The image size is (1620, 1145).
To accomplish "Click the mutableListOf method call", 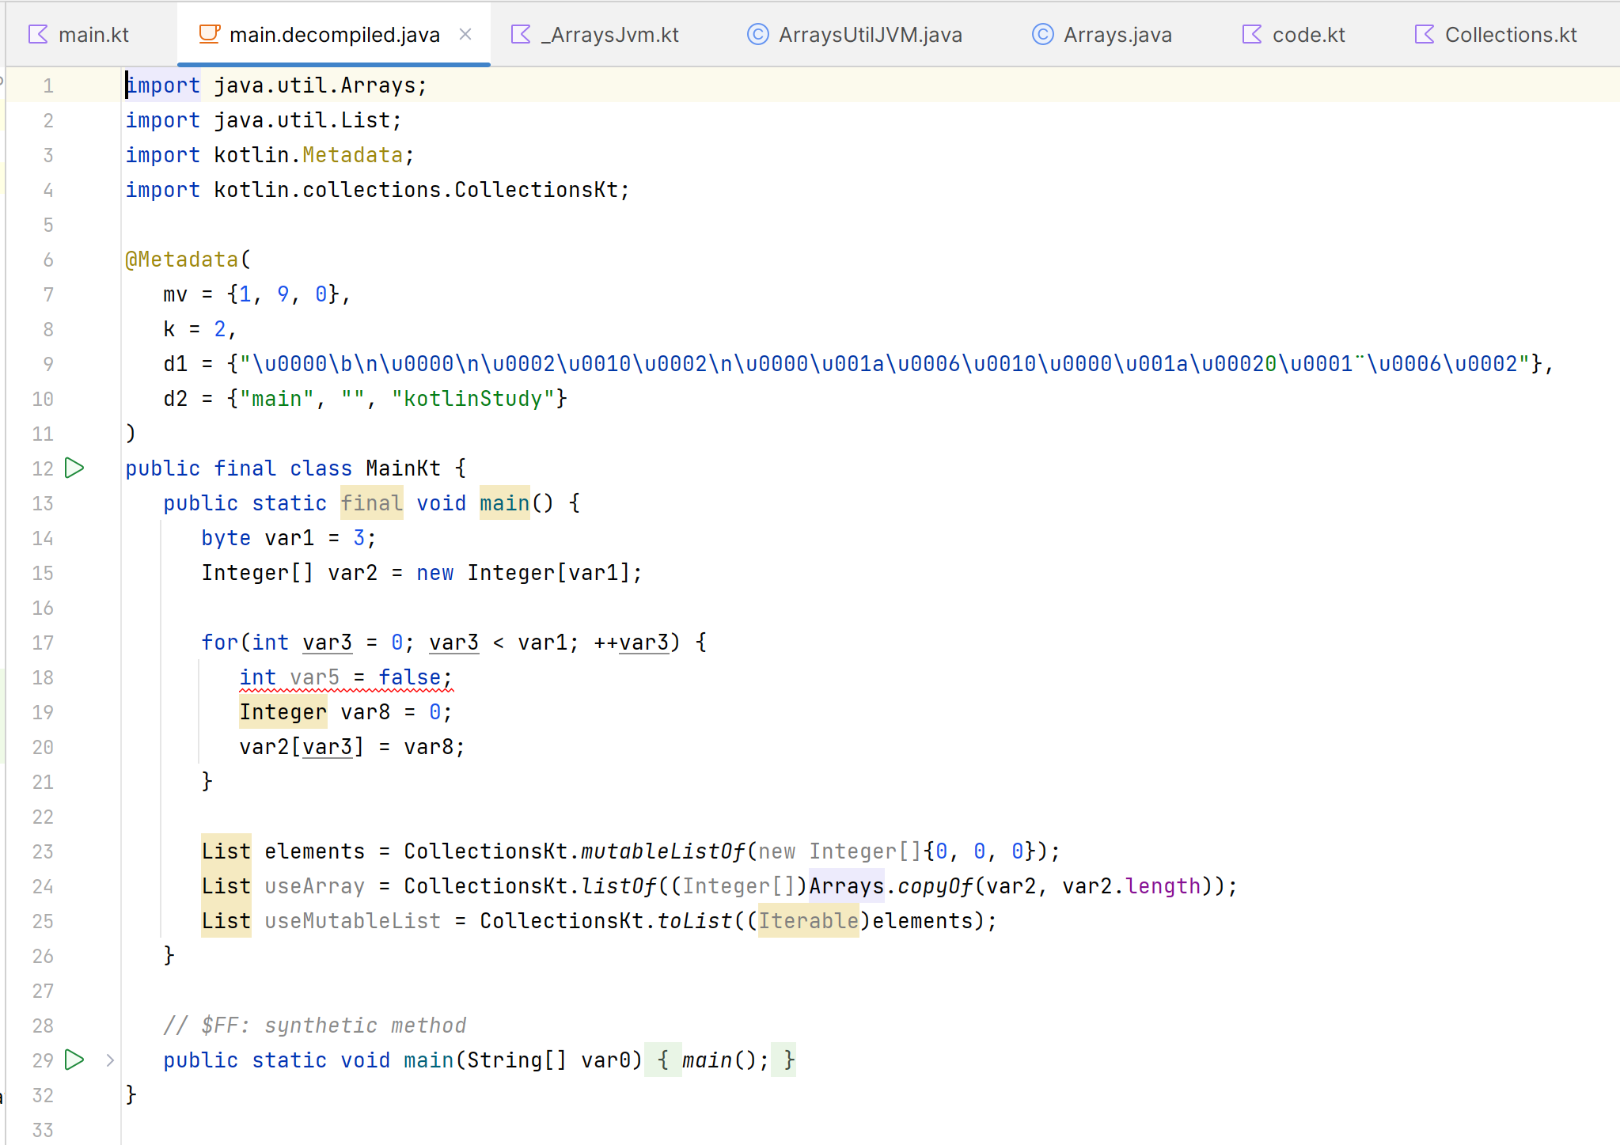I will coord(663,851).
